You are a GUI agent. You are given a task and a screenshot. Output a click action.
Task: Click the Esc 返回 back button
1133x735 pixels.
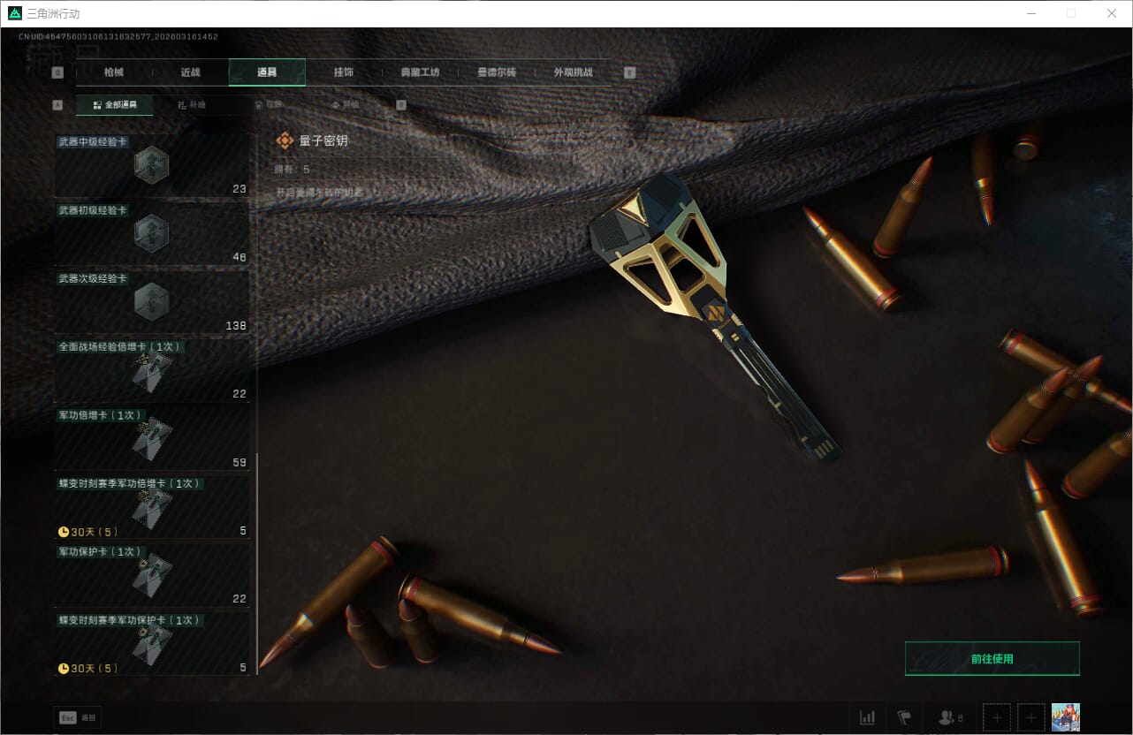coord(78,717)
